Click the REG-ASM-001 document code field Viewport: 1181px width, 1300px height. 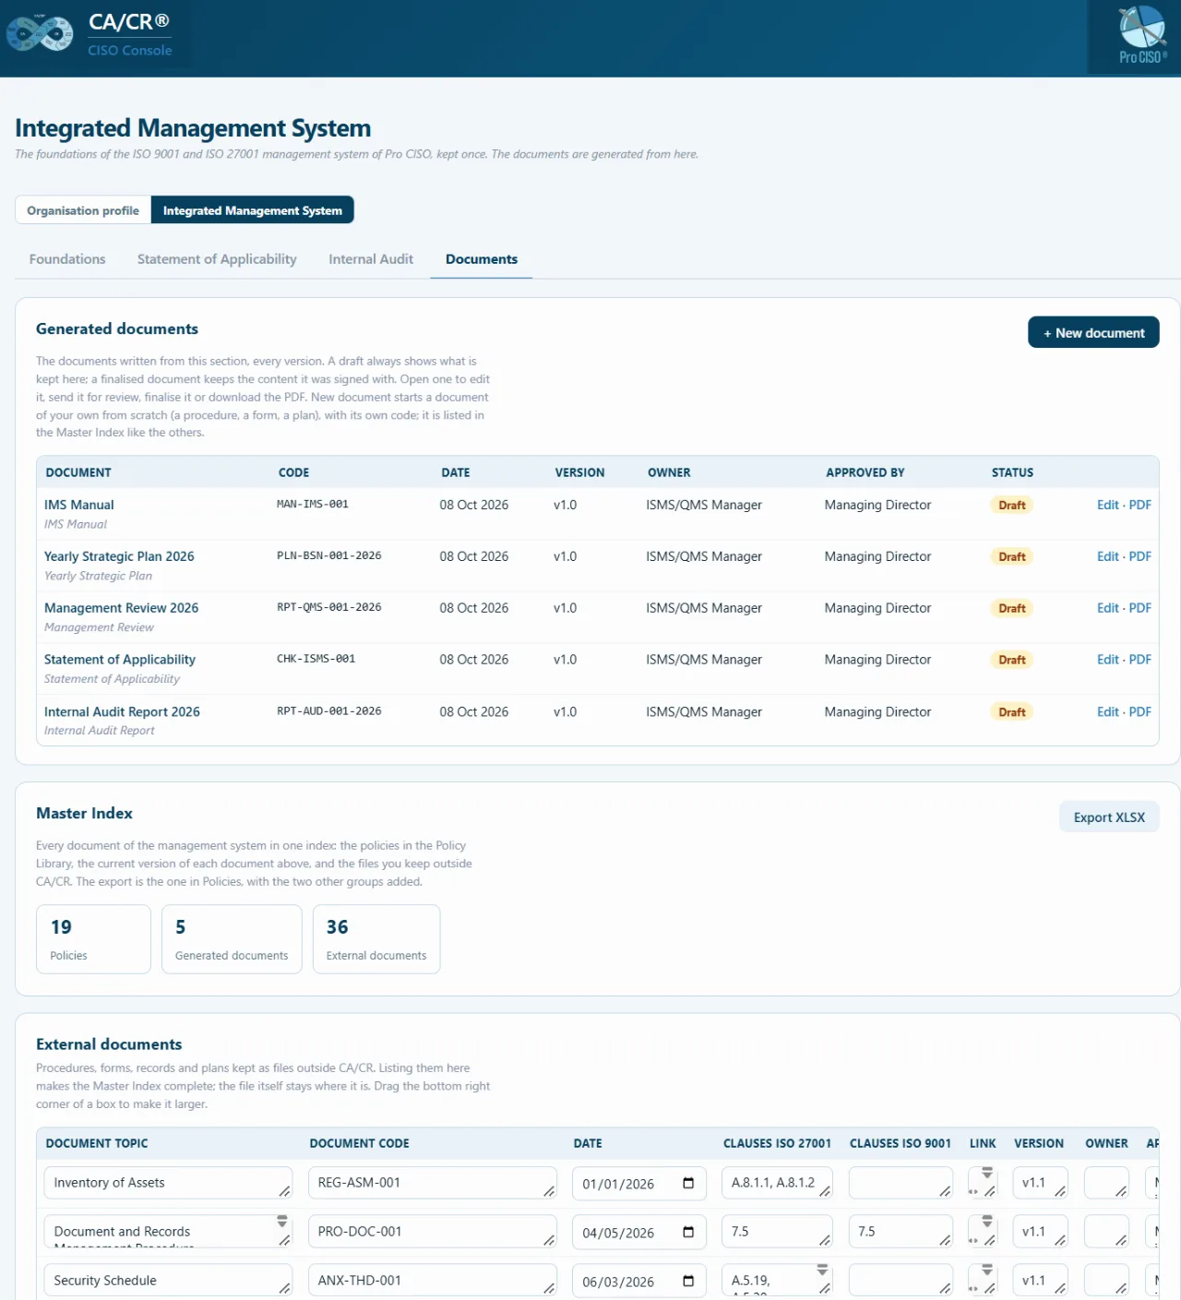[x=433, y=1183]
